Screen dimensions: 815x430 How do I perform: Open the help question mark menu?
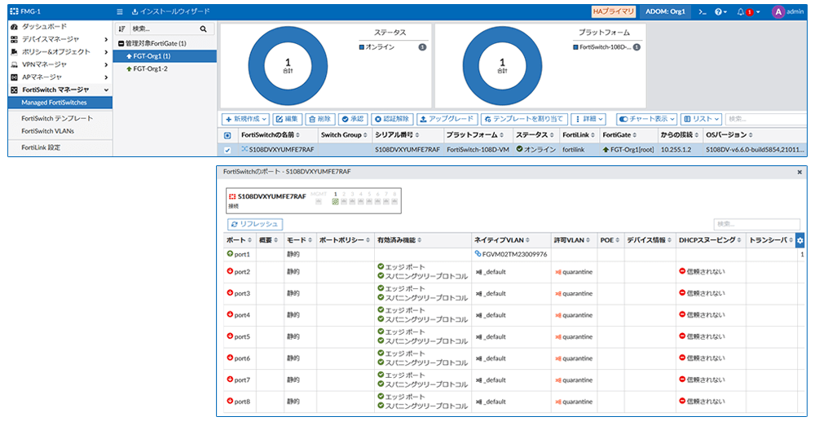tap(720, 11)
